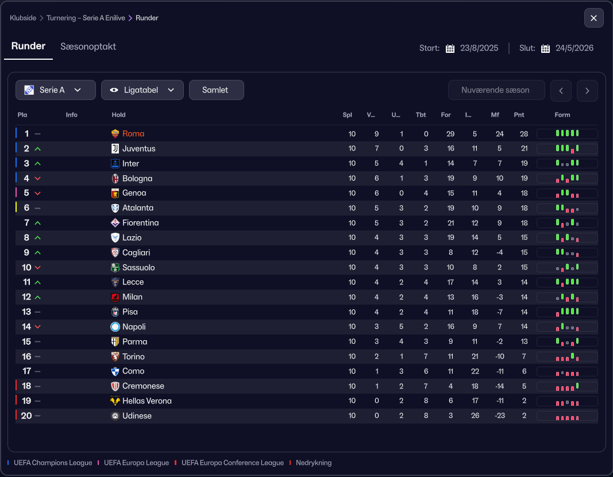Screen dimensions: 613x477
Task: Switch to the Sæsonoptakt tab
Action: 88,47
